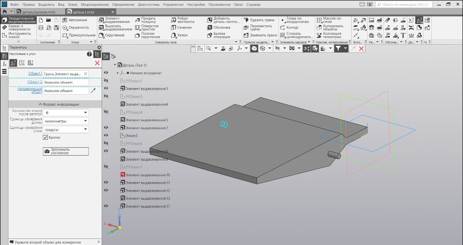Image resolution: width=463 pixels, height=245 pixels.
Task: Activate Вырезать выдавливанием cut tool
Action: (x=115, y=28)
